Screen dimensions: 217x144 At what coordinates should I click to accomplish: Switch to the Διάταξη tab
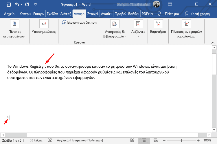tap(66, 14)
